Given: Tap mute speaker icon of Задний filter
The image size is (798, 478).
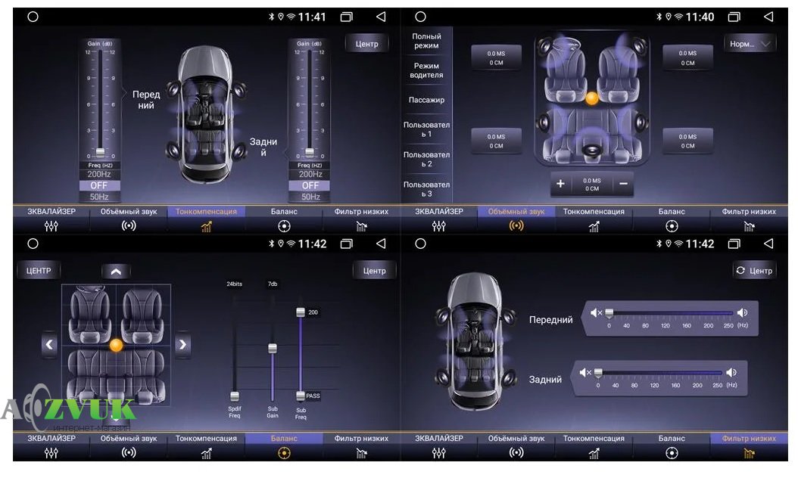Looking at the screenshot, I should click(x=585, y=373).
